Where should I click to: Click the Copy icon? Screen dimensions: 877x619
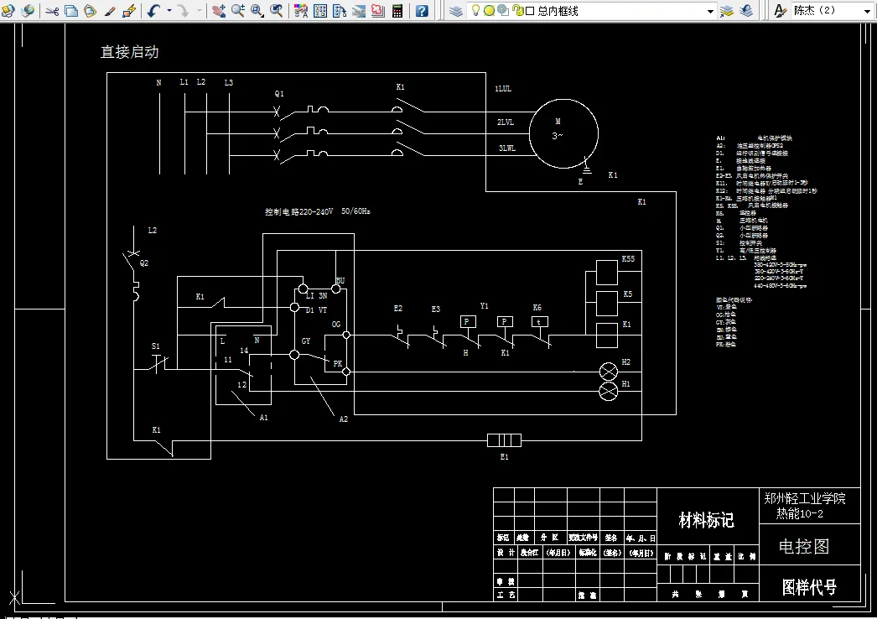click(71, 11)
